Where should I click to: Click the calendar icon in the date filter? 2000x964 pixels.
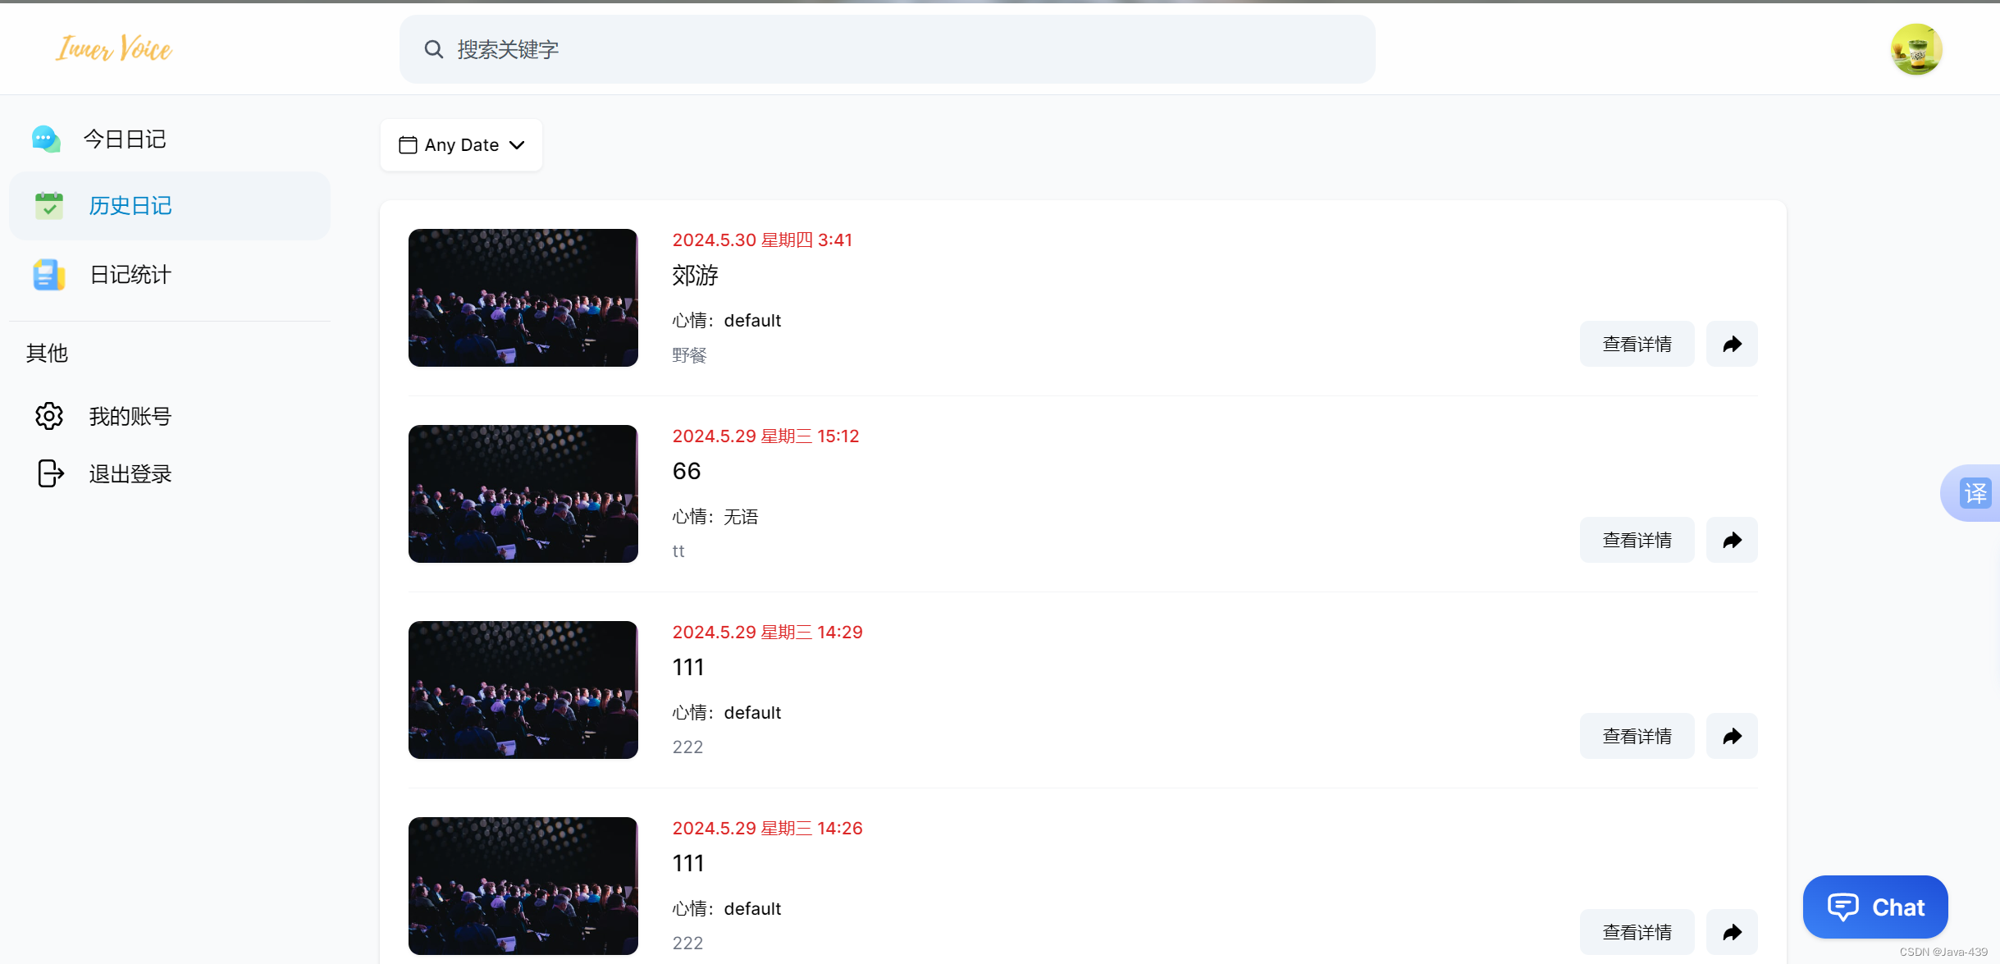(408, 145)
